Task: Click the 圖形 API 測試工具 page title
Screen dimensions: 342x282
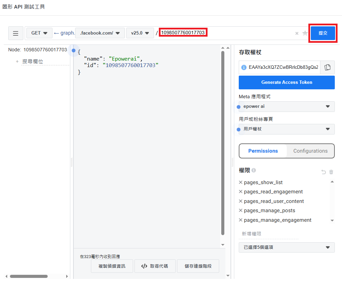Action: tap(24, 7)
